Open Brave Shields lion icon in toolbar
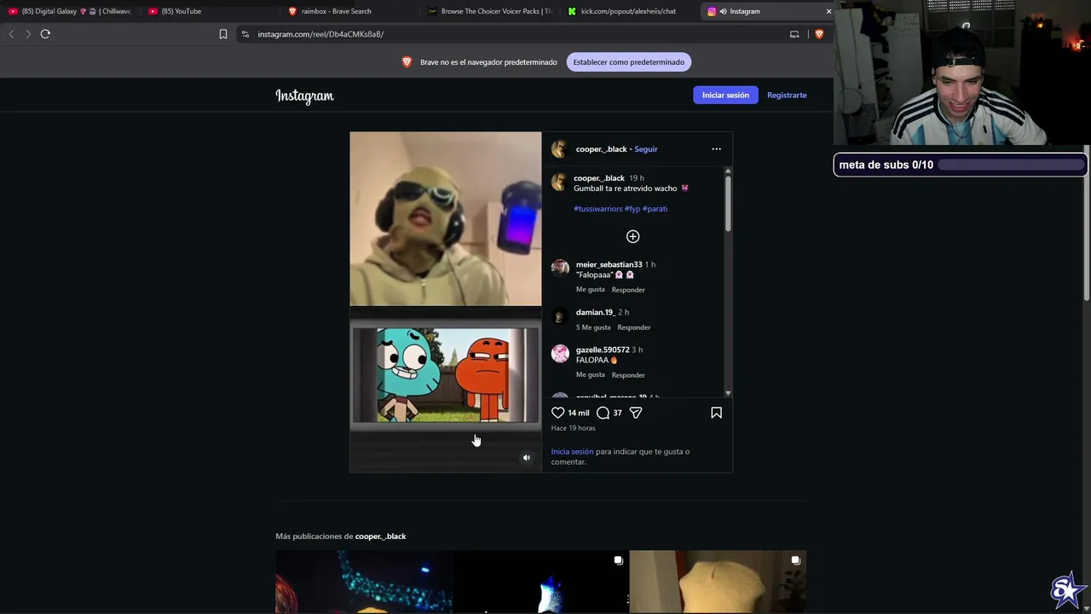Image resolution: width=1091 pixels, height=614 pixels. [819, 34]
